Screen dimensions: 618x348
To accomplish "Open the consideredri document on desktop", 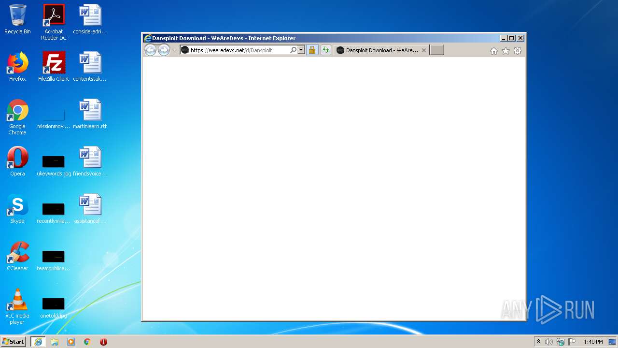I will [x=90, y=19].
